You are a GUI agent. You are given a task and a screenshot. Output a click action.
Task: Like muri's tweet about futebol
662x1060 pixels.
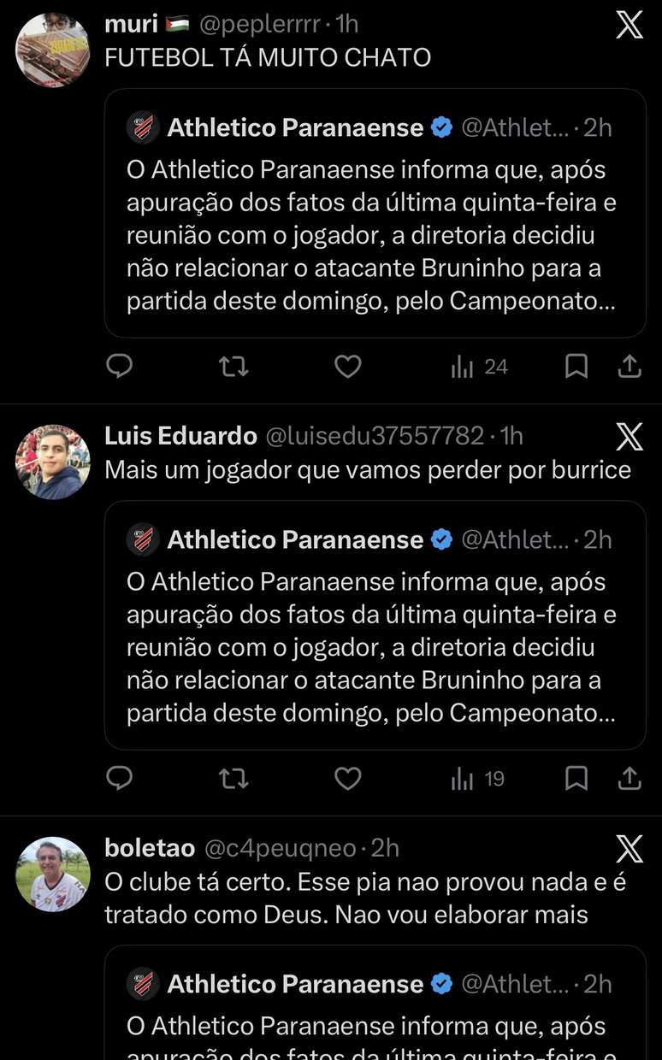pos(347,367)
